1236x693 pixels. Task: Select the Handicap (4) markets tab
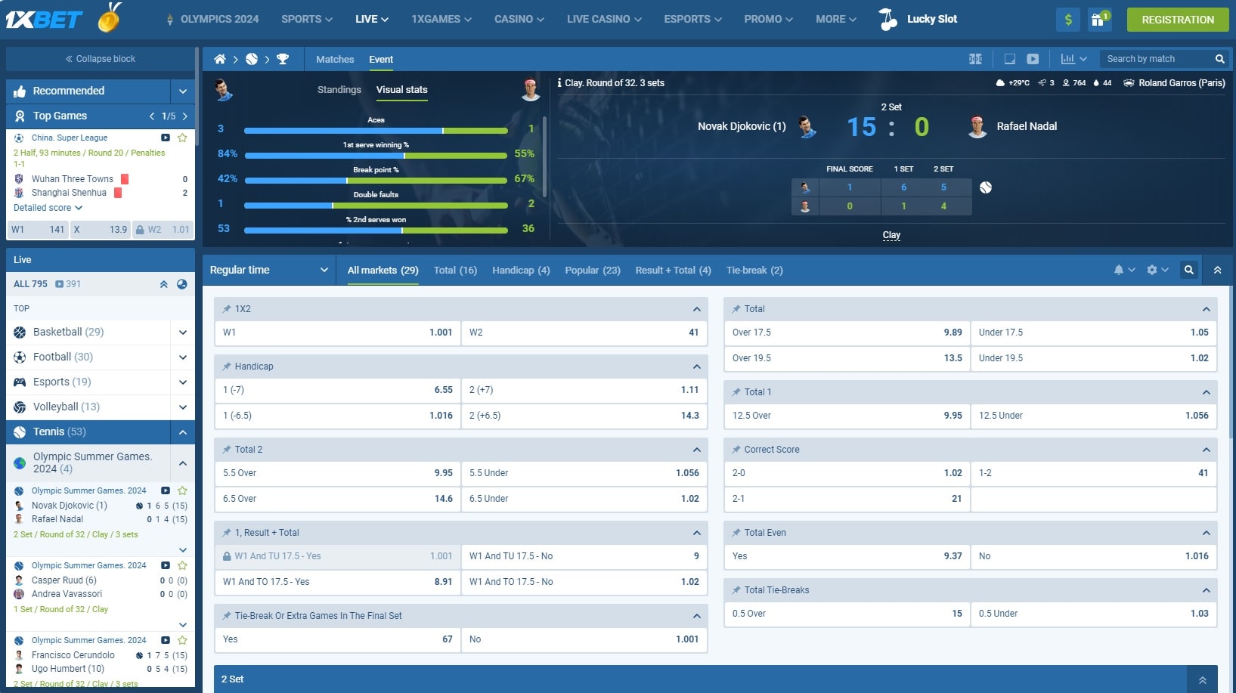click(x=521, y=270)
